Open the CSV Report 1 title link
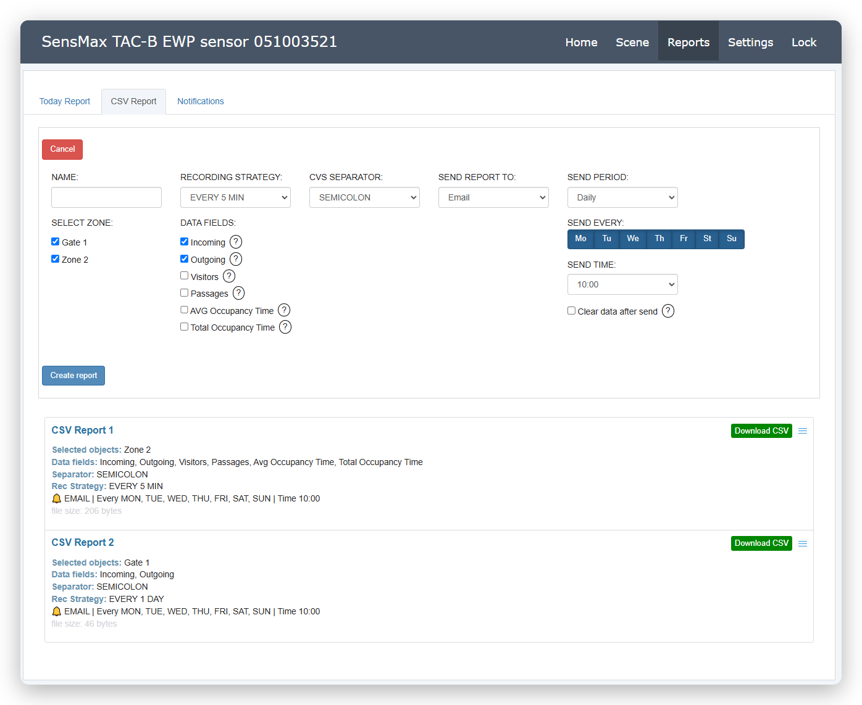The width and height of the screenshot is (862, 705). [x=83, y=430]
